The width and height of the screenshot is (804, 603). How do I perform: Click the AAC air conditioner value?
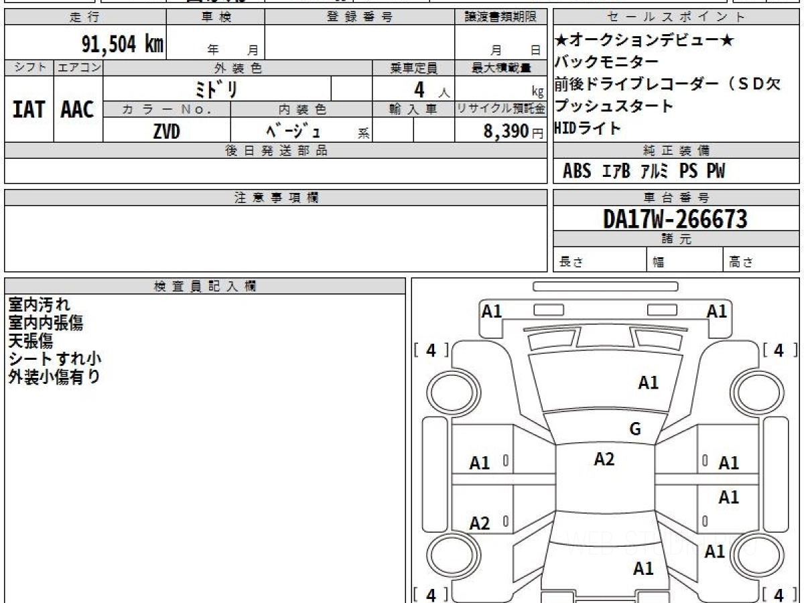pos(77,110)
